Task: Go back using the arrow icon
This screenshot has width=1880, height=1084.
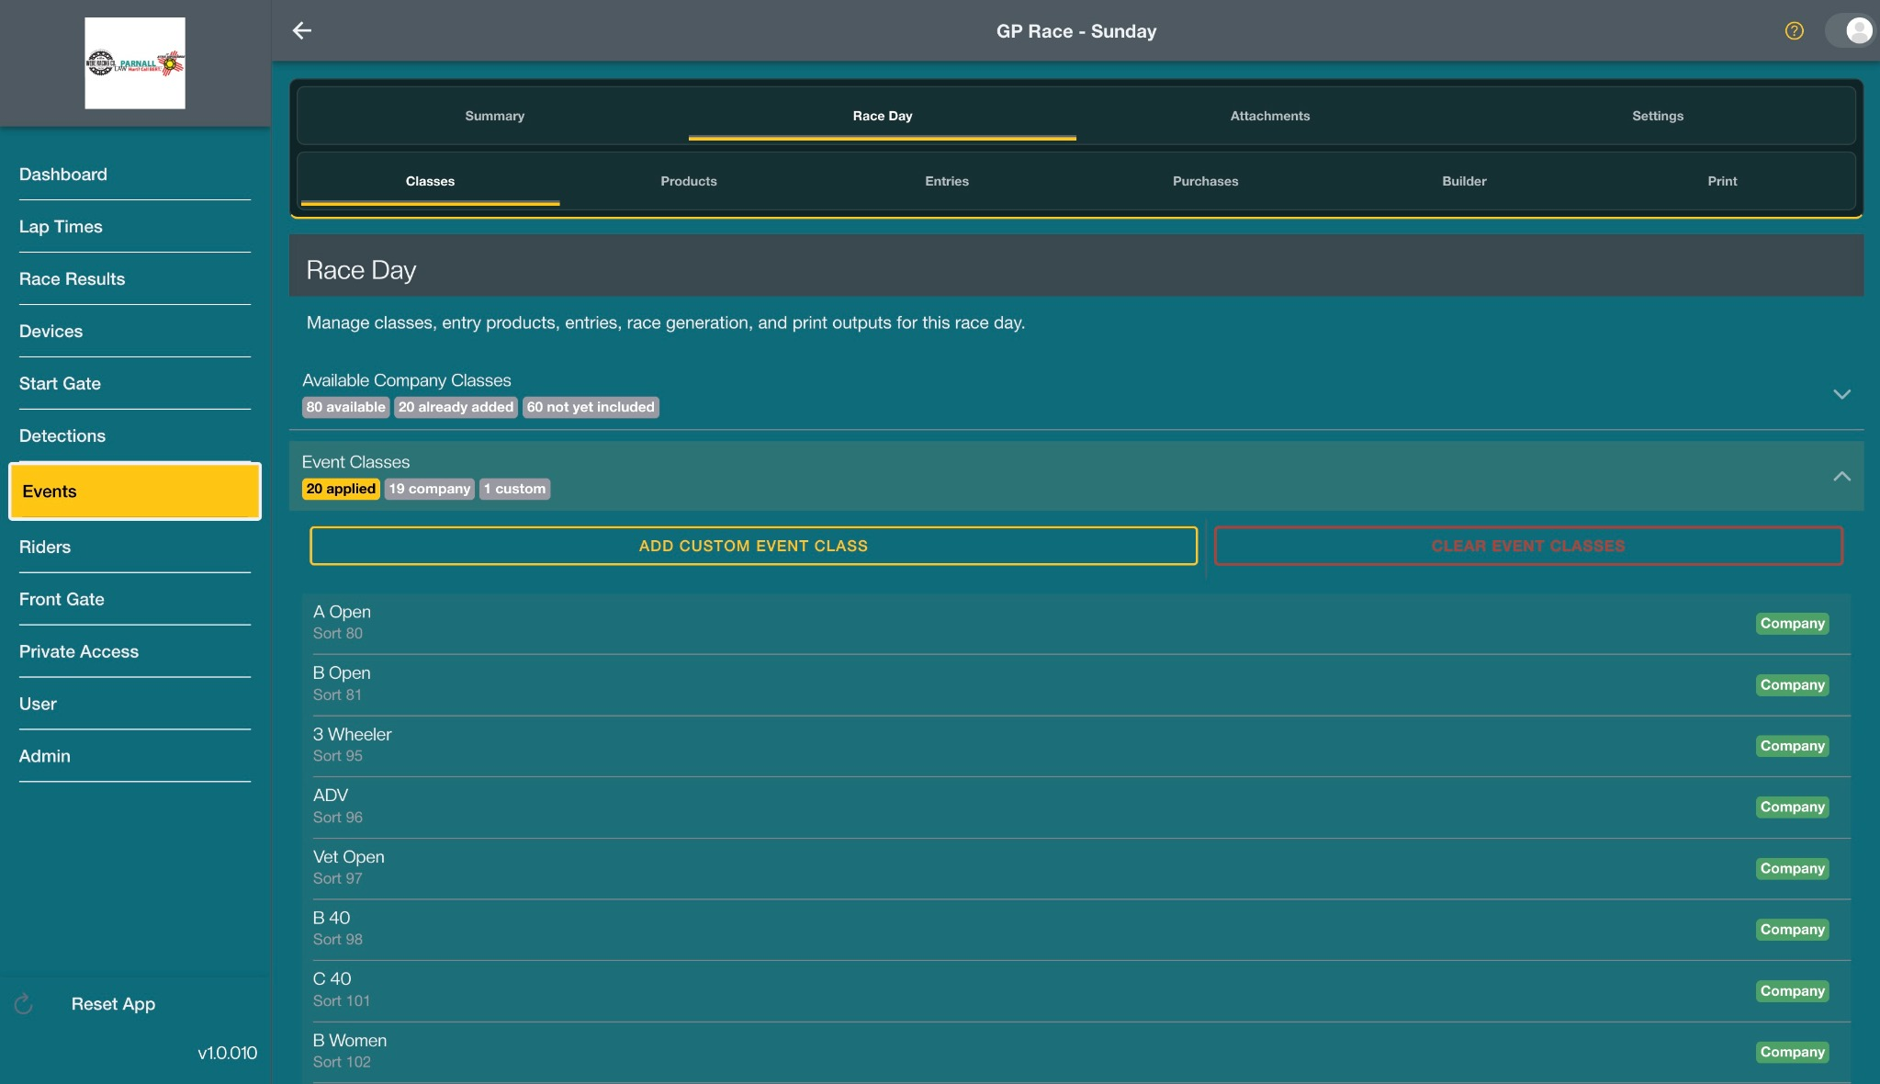Action: 302,30
